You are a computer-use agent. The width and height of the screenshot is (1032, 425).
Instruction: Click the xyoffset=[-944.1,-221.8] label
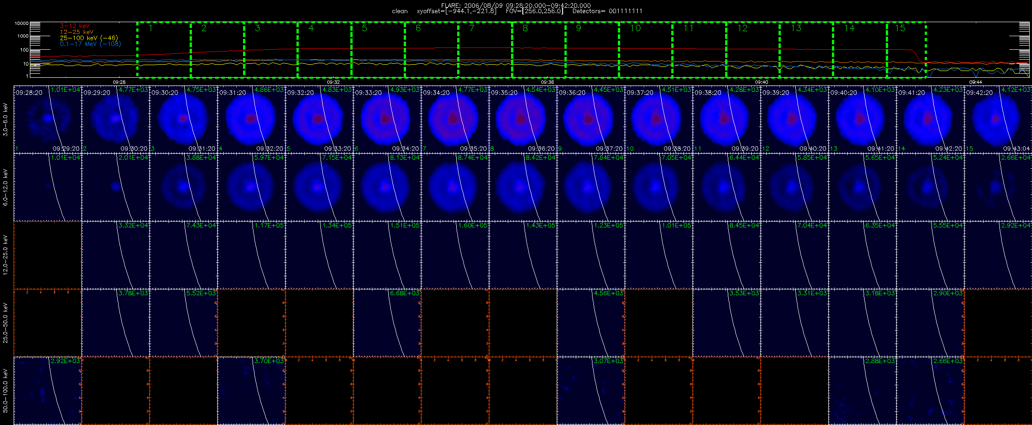point(456,11)
